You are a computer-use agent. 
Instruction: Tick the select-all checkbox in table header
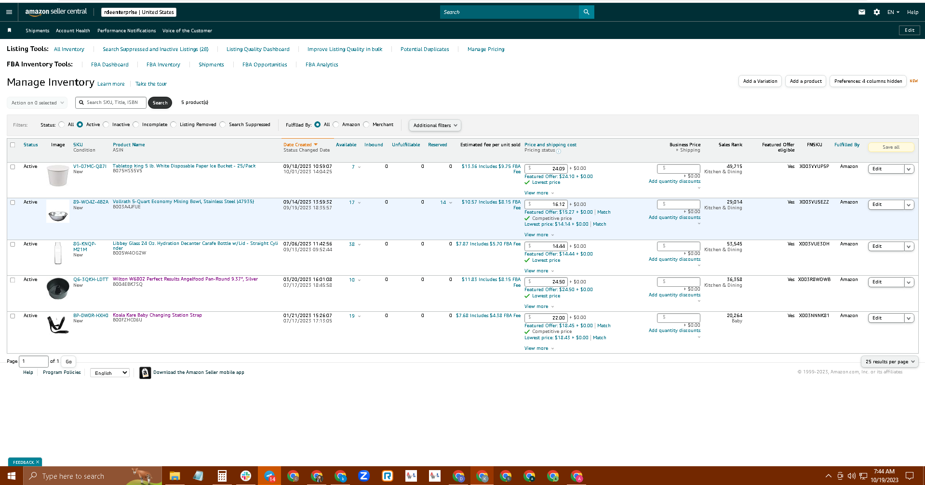13,145
